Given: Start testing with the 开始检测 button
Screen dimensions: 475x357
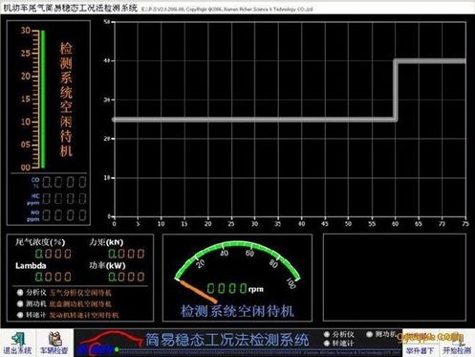Looking at the screenshot, I should pos(457,350).
